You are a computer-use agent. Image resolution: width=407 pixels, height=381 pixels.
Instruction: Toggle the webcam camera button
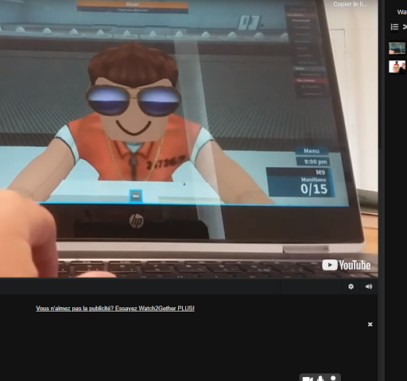[x=308, y=379]
